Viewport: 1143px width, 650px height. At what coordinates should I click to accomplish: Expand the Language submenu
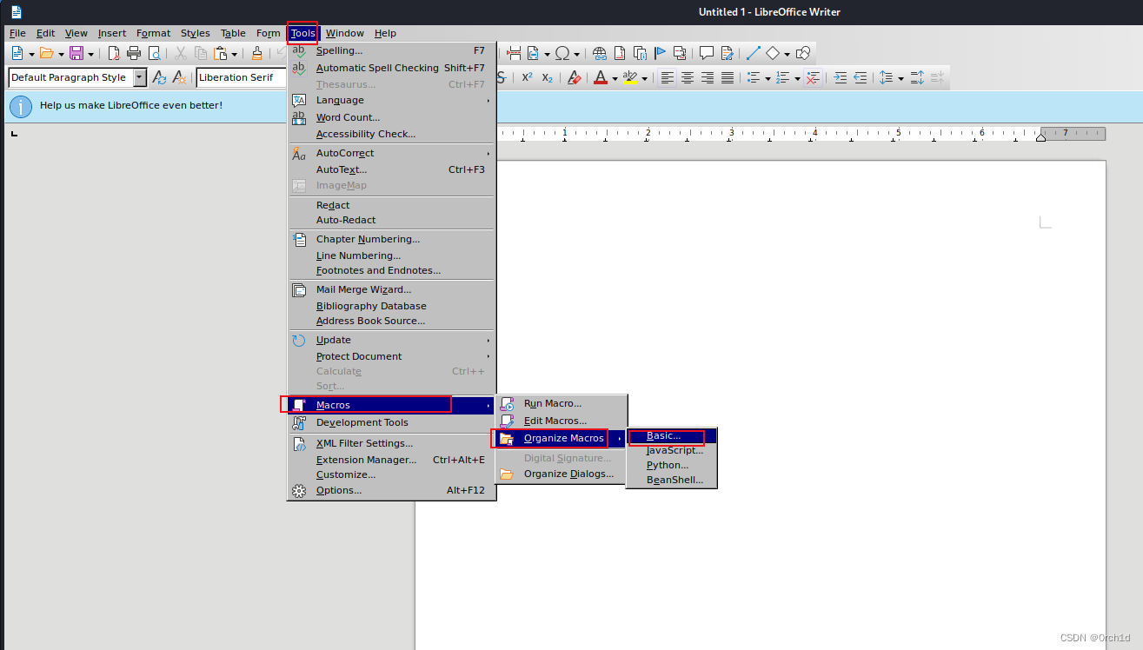pos(392,100)
